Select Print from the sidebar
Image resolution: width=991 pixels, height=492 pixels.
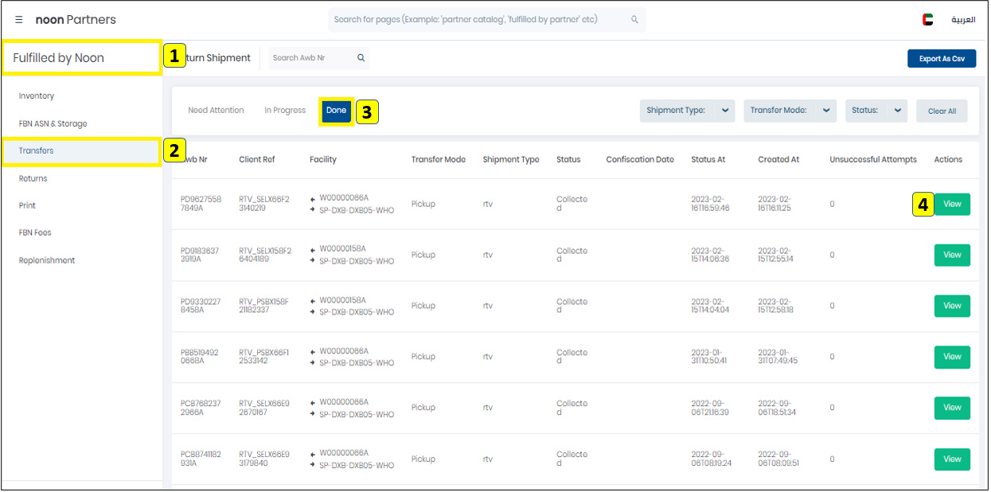click(29, 205)
